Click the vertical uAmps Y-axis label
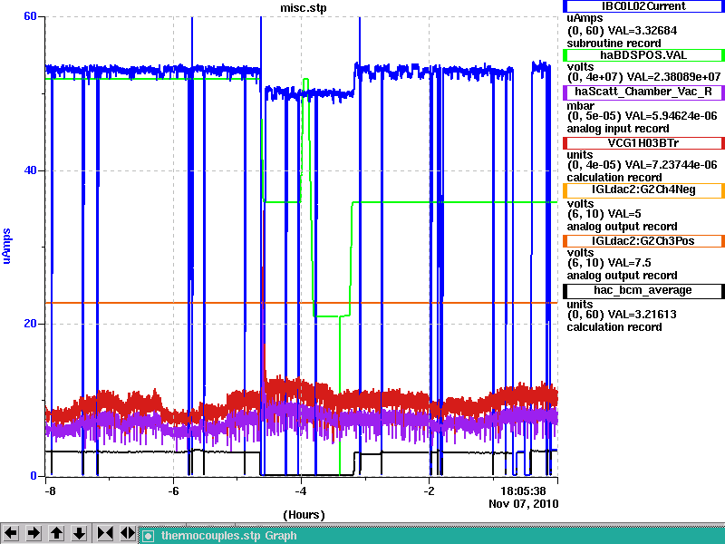The image size is (725, 544). tap(6, 246)
